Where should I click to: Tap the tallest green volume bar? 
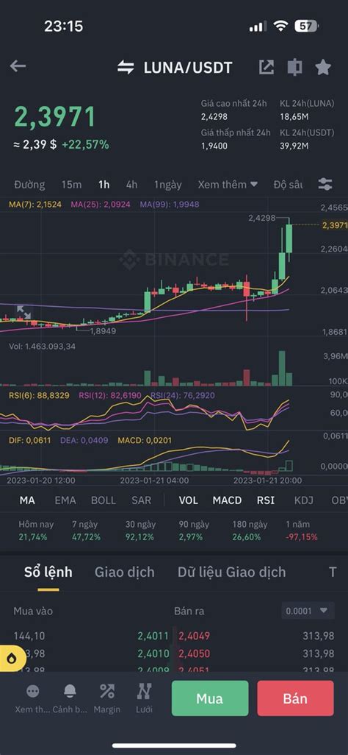(x=282, y=369)
